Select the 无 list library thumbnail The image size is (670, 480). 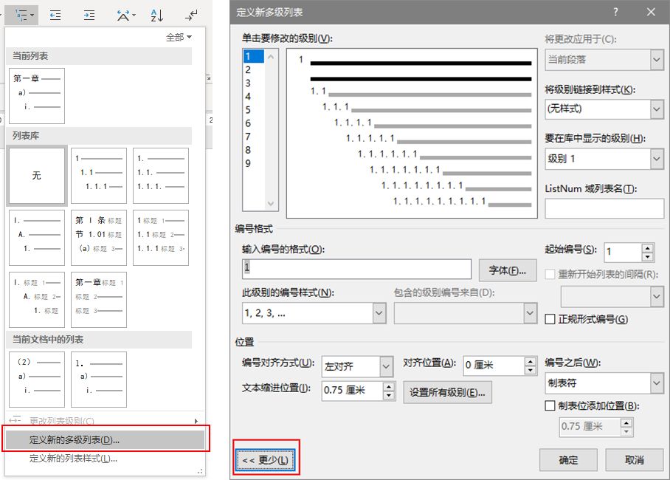coord(37,176)
